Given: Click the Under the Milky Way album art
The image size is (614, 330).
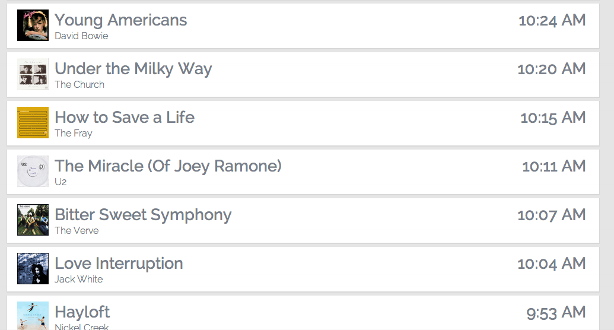Looking at the screenshot, I should coord(33,74).
